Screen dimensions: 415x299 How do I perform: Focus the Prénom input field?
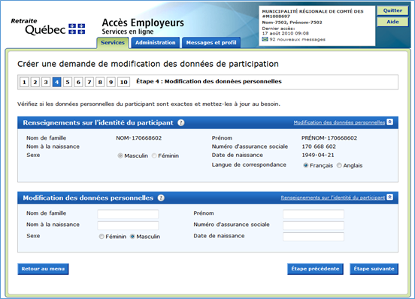314,214
